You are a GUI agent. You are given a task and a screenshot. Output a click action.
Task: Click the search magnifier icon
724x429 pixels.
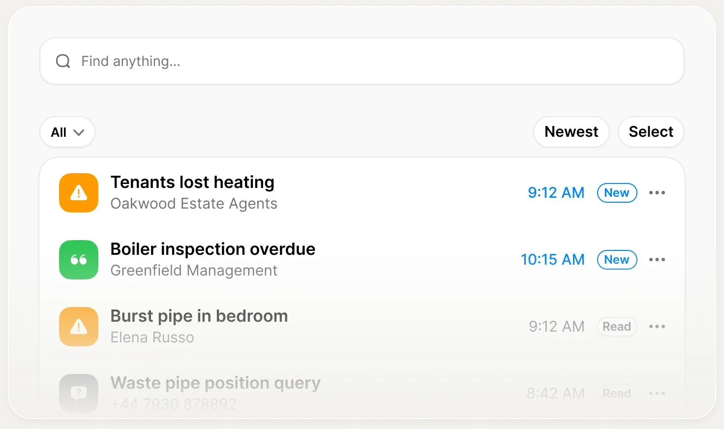[63, 61]
